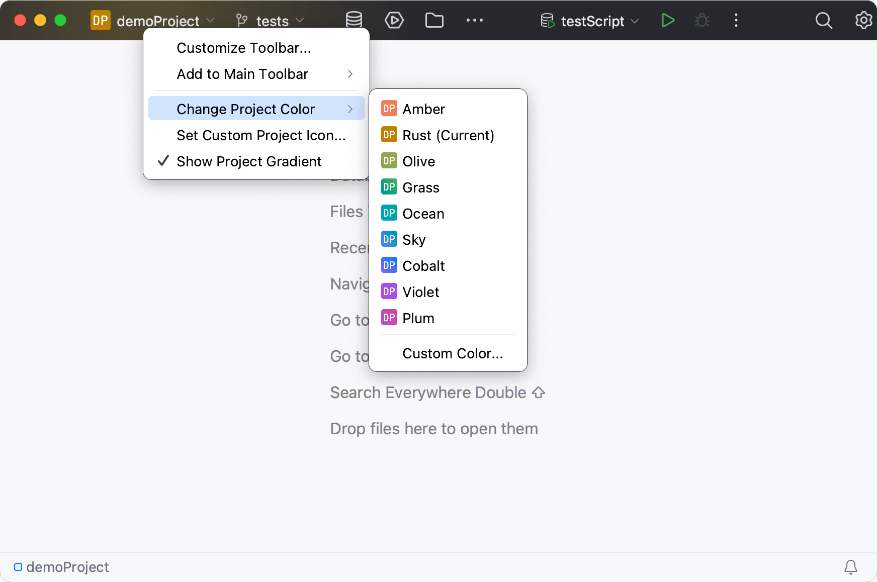
Task: Expand the demoProject name dropdown
Action: tap(211, 21)
